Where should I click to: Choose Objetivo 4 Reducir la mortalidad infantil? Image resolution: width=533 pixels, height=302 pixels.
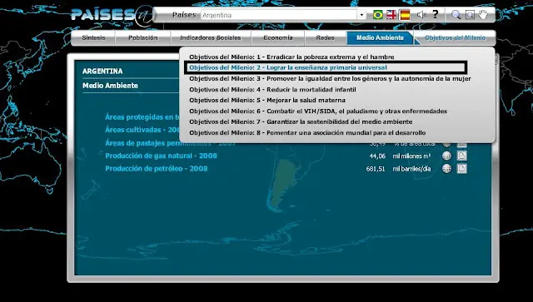click(x=272, y=90)
